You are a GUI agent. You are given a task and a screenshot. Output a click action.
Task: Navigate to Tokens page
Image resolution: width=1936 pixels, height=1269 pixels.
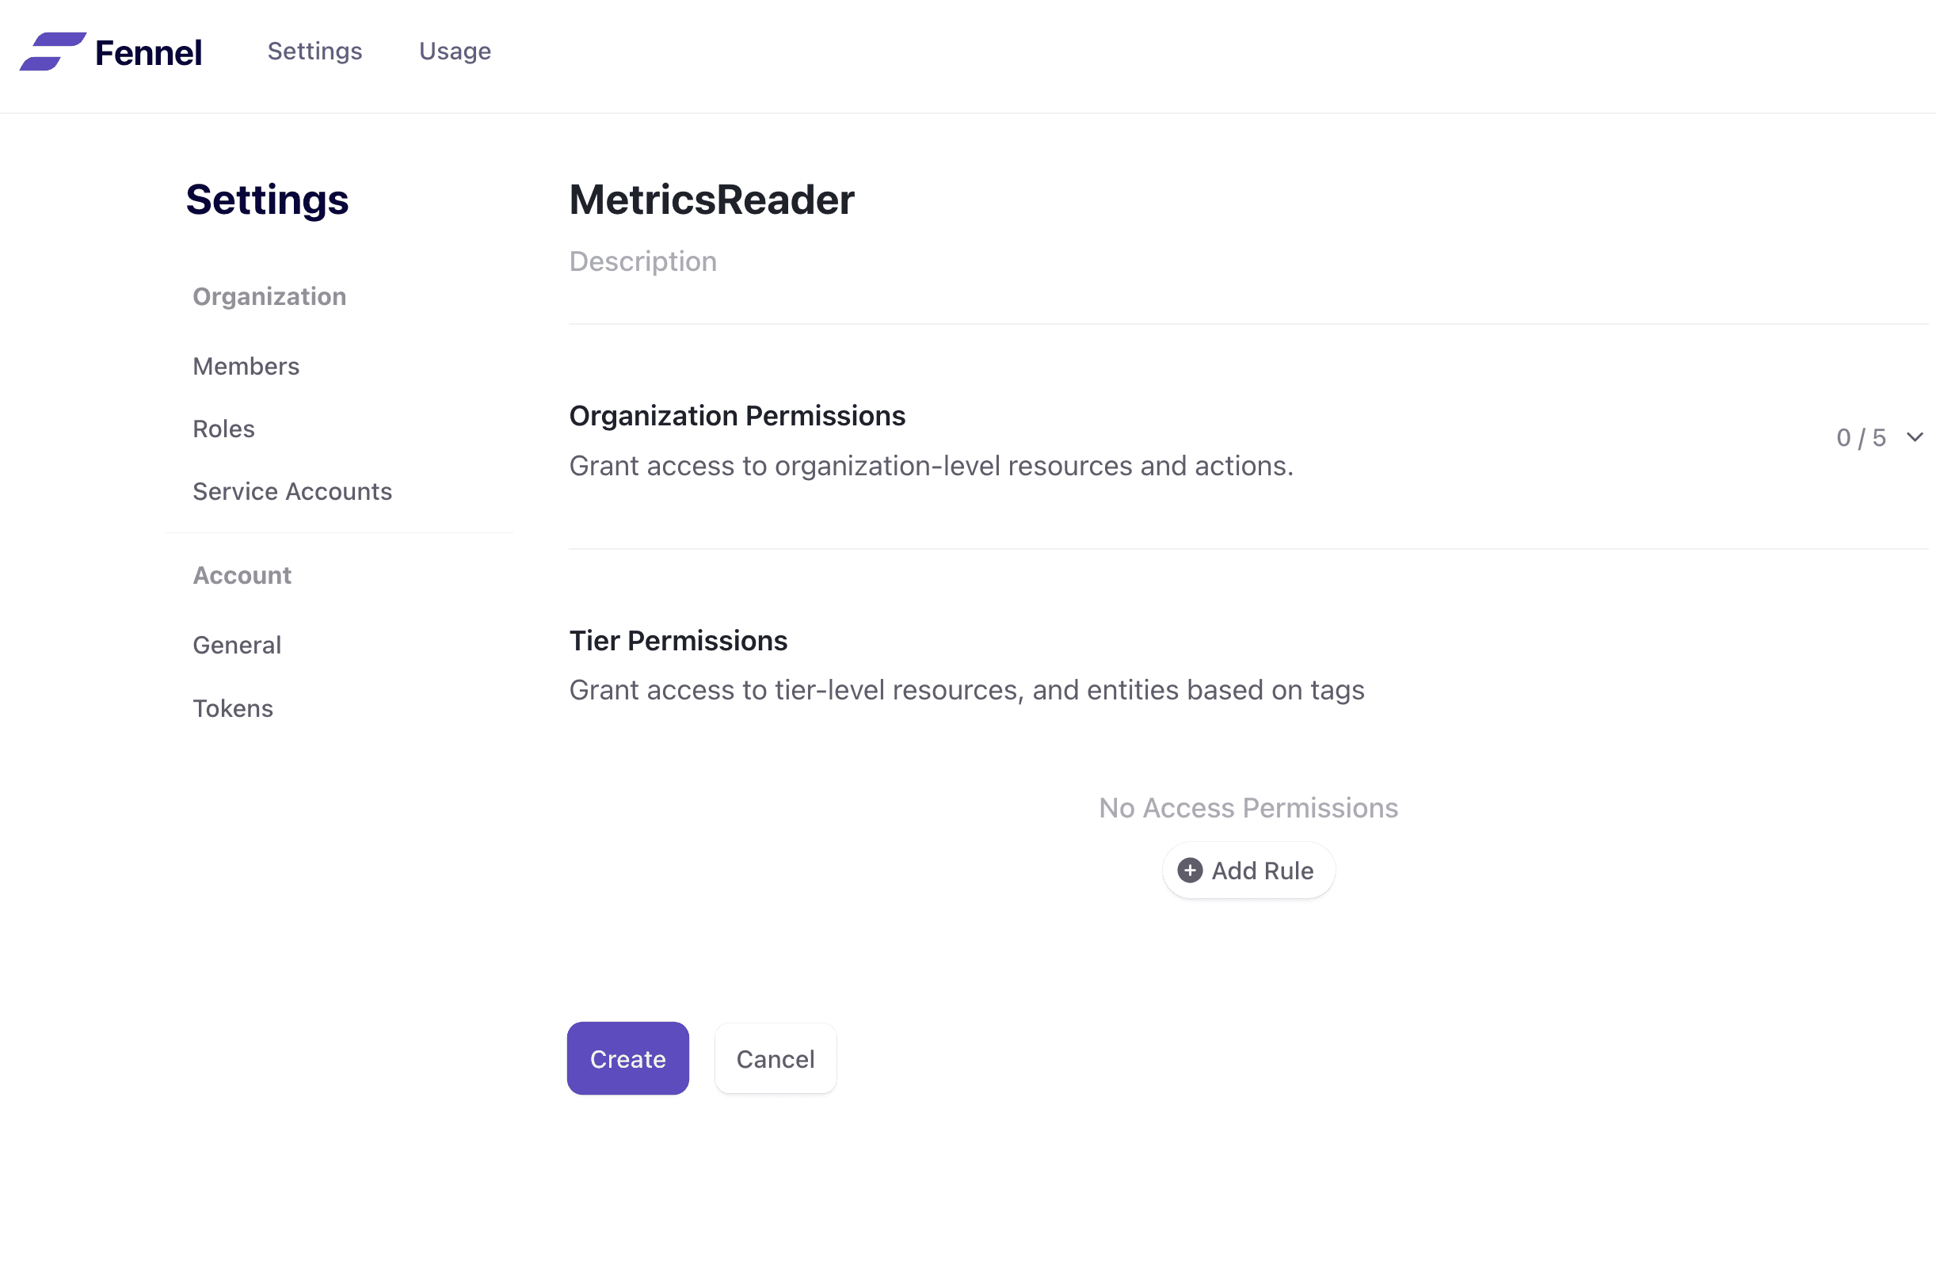click(233, 708)
